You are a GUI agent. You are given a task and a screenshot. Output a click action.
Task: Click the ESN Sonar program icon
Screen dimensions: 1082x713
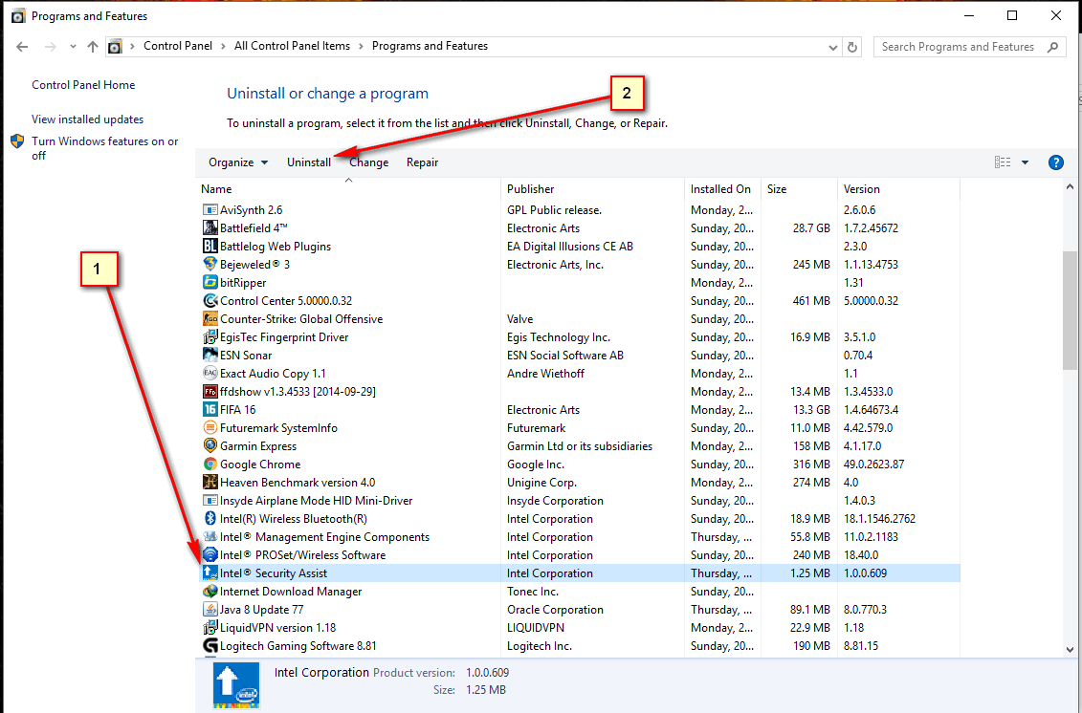point(210,356)
